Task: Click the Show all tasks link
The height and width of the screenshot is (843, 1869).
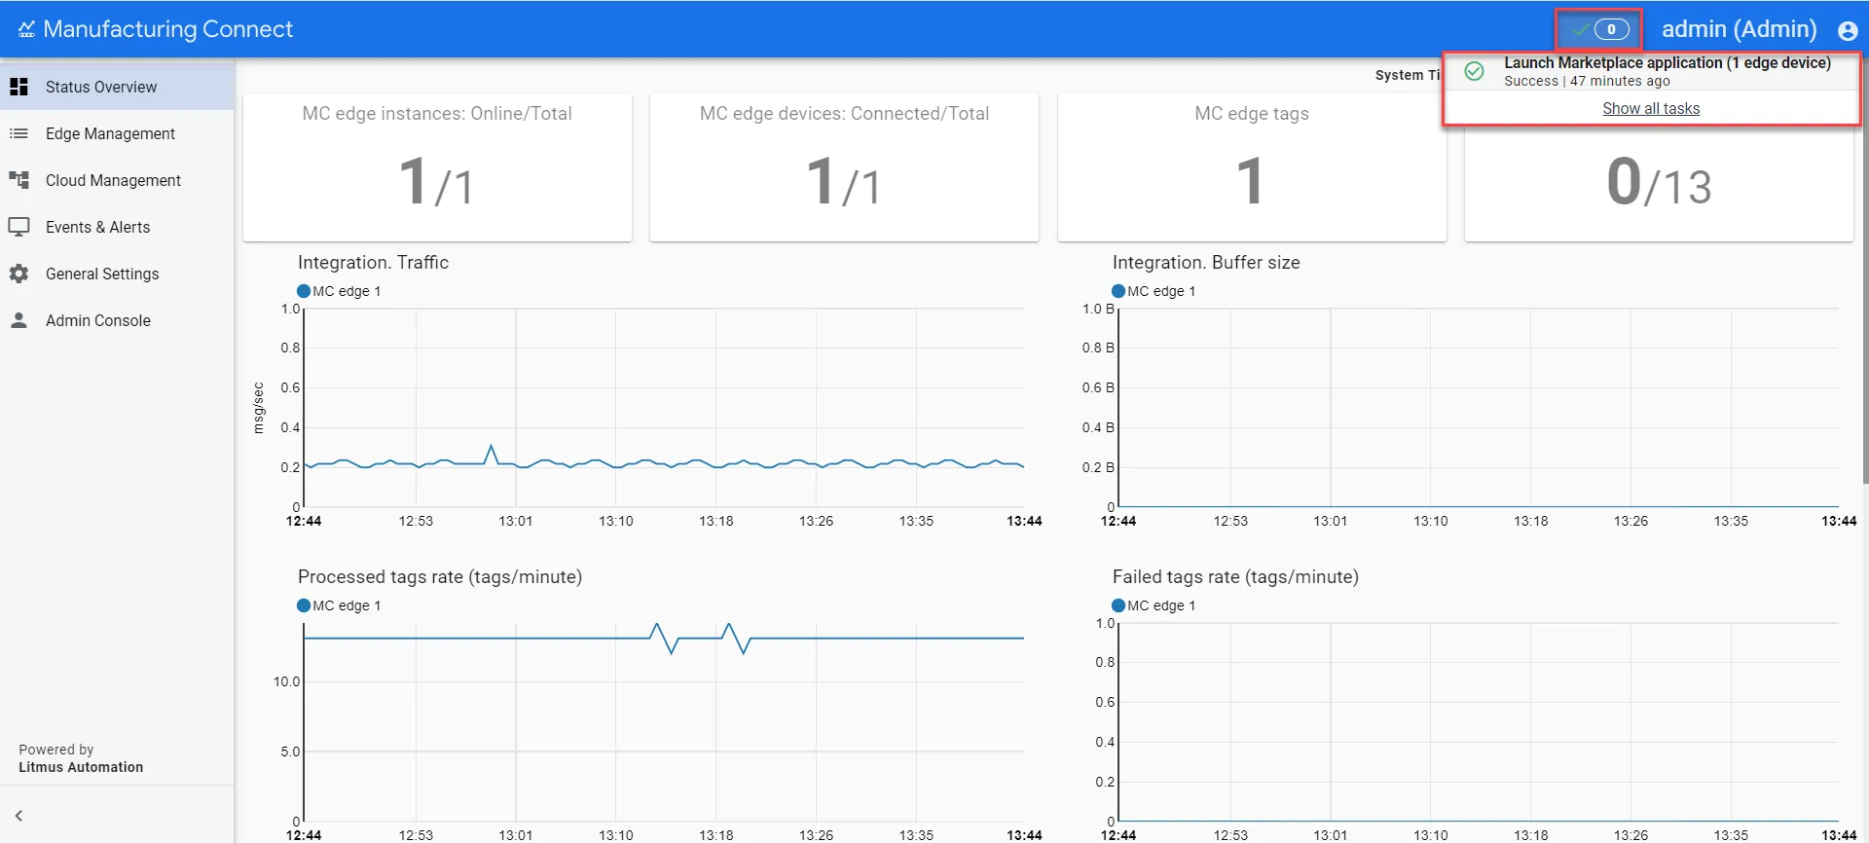Action: 1651,108
